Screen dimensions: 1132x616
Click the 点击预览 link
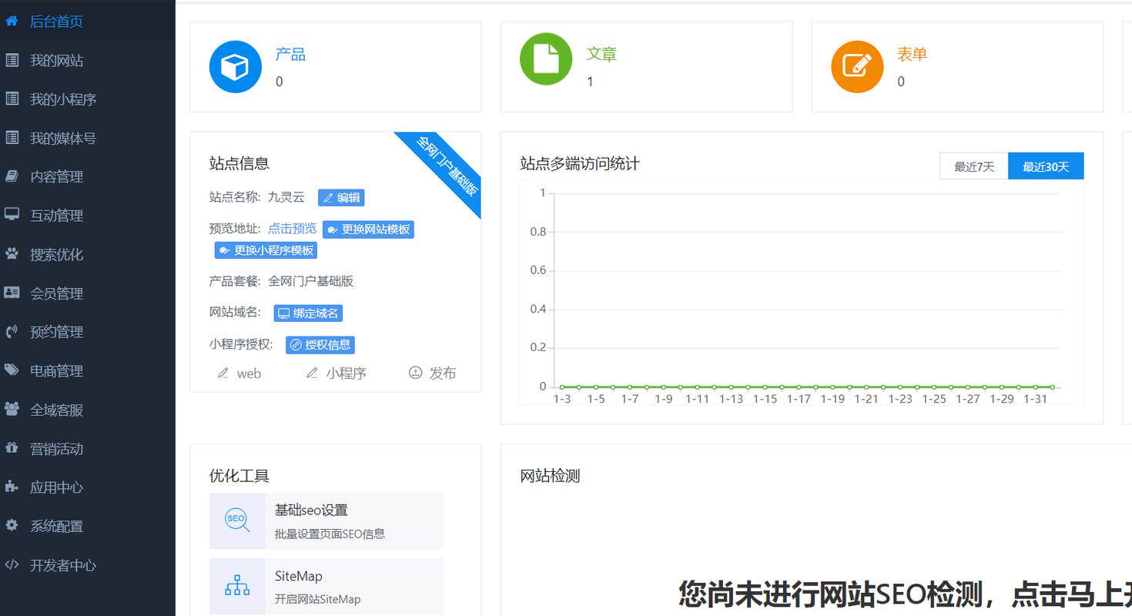point(292,229)
